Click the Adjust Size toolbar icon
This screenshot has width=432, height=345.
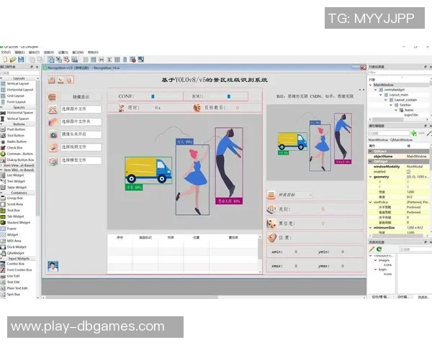141,60
